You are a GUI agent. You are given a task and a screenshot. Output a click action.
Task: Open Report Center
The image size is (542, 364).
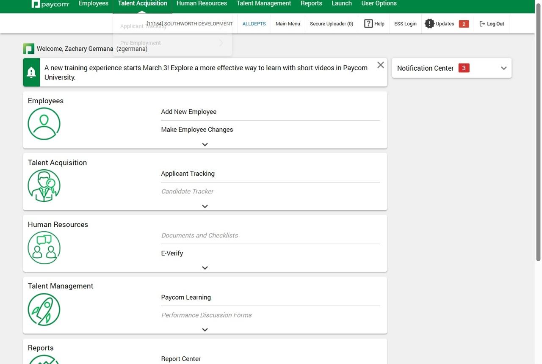[x=181, y=359]
